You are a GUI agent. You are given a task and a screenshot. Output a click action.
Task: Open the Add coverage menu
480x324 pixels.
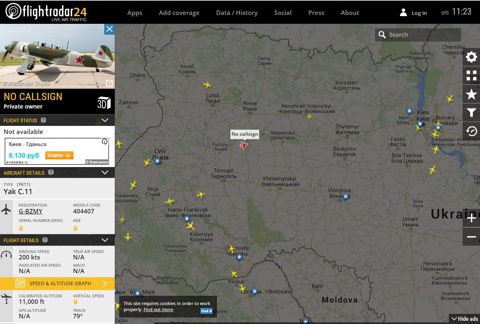pyautogui.click(x=179, y=13)
